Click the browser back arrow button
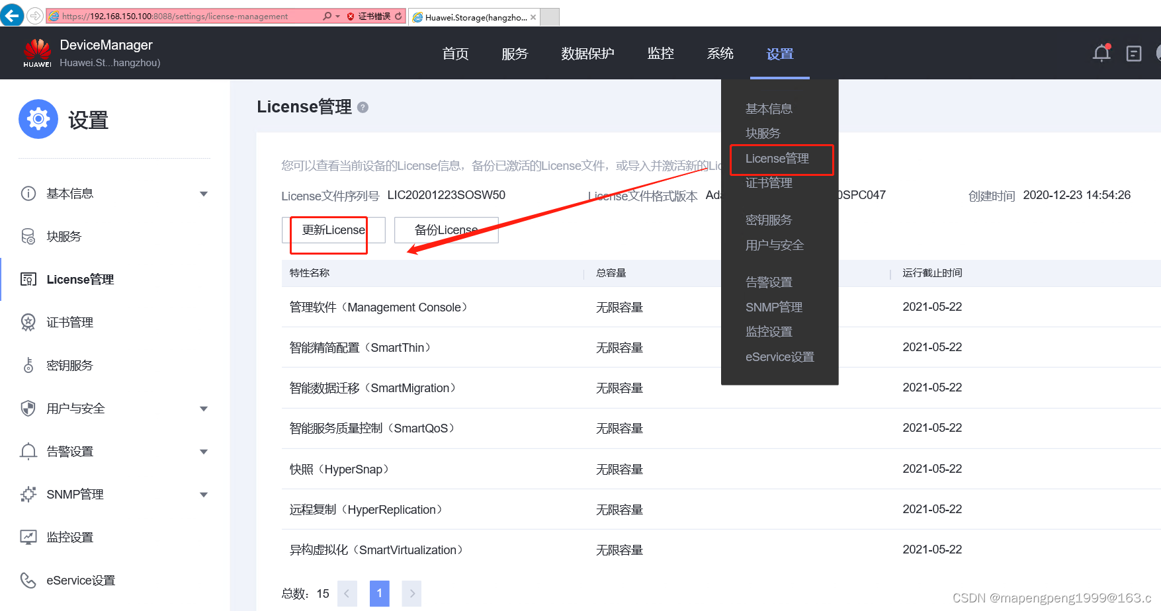Viewport: 1161px width, 611px height. point(11,15)
